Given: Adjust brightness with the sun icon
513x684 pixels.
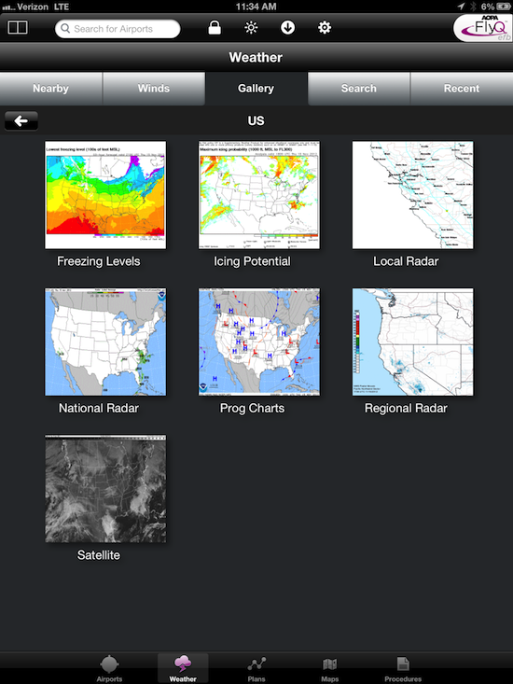Looking at the screenshot, I should pyautogui.click(x=251, y=28).
